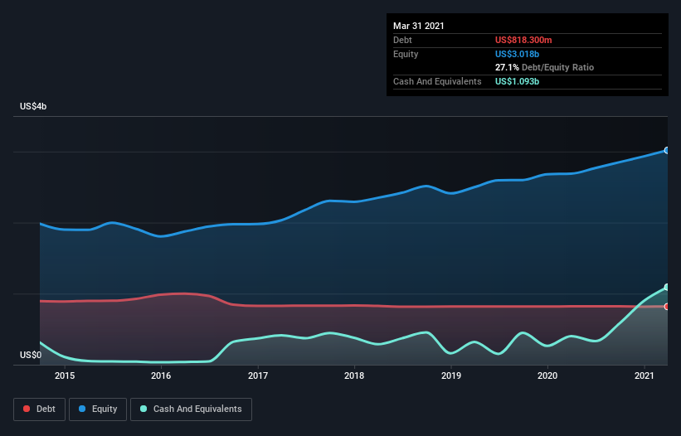Click the US$3.018b equity value
The height and width of the screenshot is (436, 681).
click(517, 54)
